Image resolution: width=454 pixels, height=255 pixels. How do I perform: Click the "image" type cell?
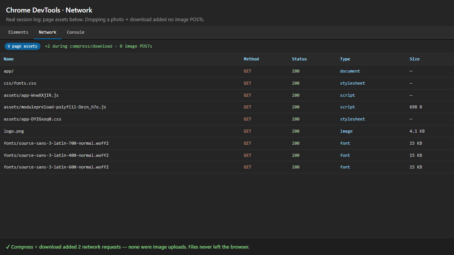click(x=346, y=131)
